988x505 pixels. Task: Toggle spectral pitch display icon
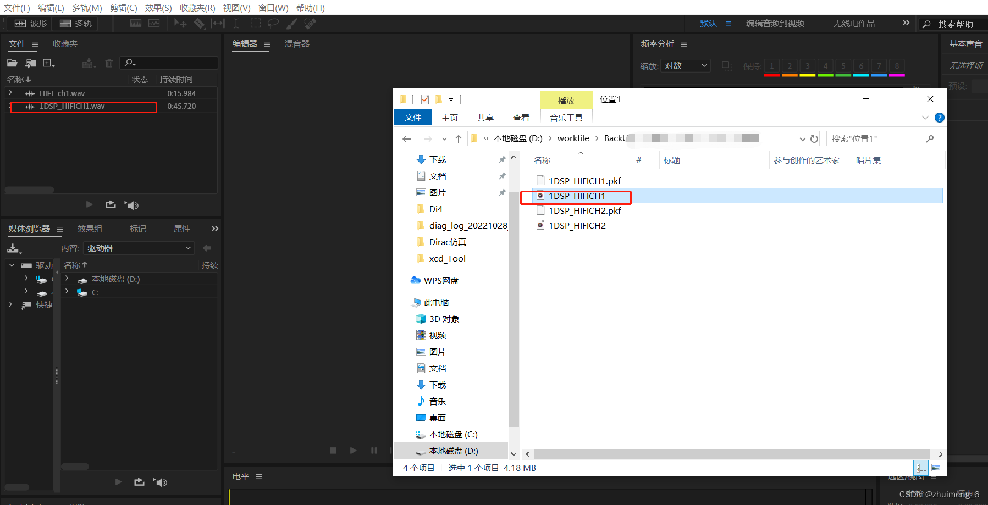(x=154, y=24)
